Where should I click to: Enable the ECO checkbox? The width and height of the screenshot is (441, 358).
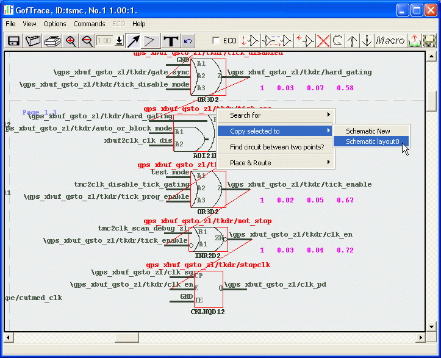216,41
